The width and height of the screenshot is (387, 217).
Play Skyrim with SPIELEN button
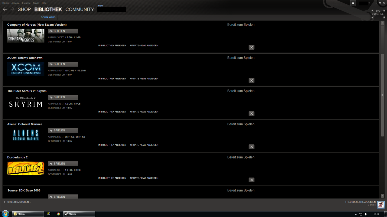point(63,97)
